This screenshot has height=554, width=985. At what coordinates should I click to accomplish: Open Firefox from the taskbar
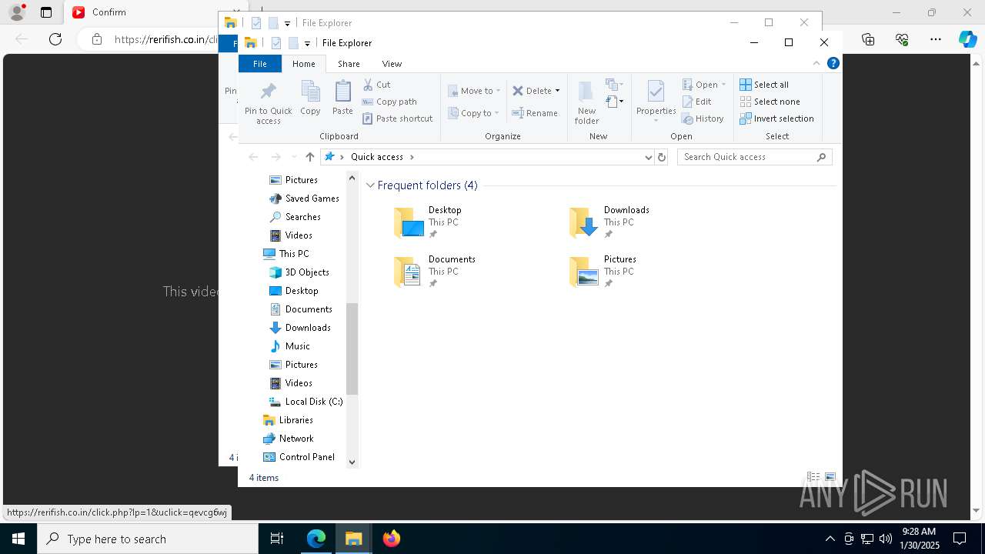click(392, 539)
